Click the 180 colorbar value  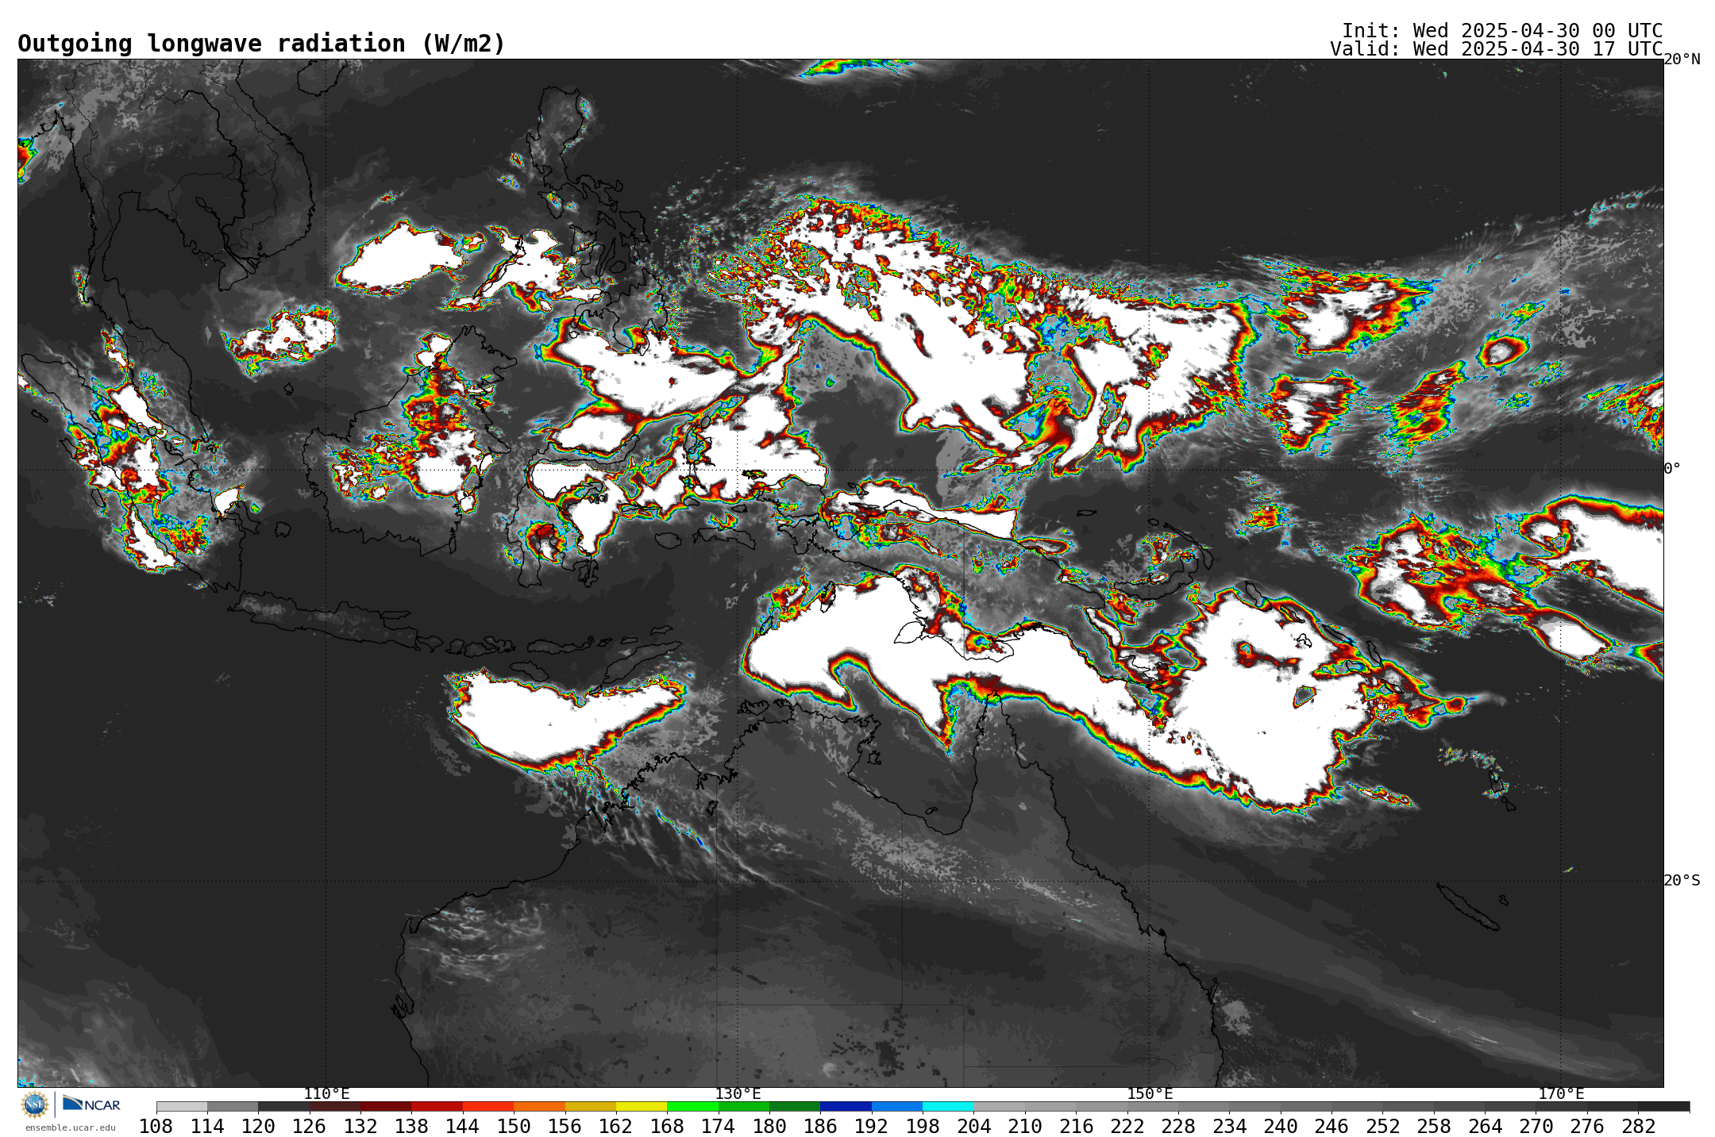pyautogui.click(x=769, y=1127)
